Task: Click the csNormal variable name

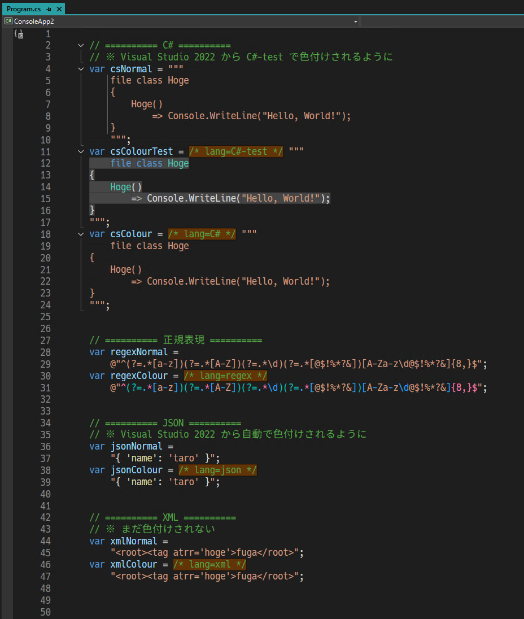Action: [131, 69]
